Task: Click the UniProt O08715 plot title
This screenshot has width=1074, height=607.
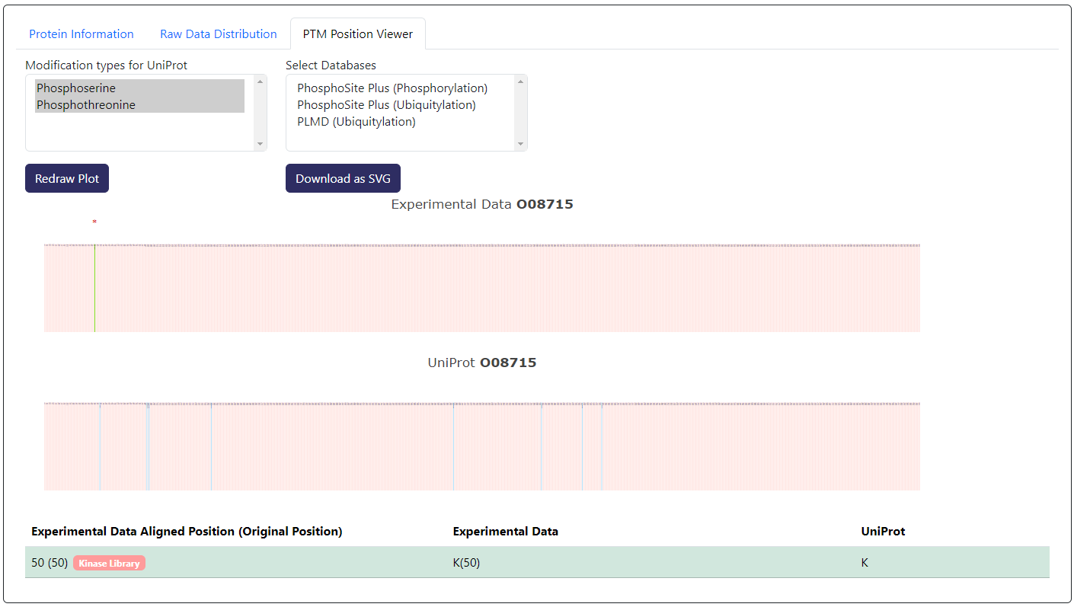Action: pos(482,363)
